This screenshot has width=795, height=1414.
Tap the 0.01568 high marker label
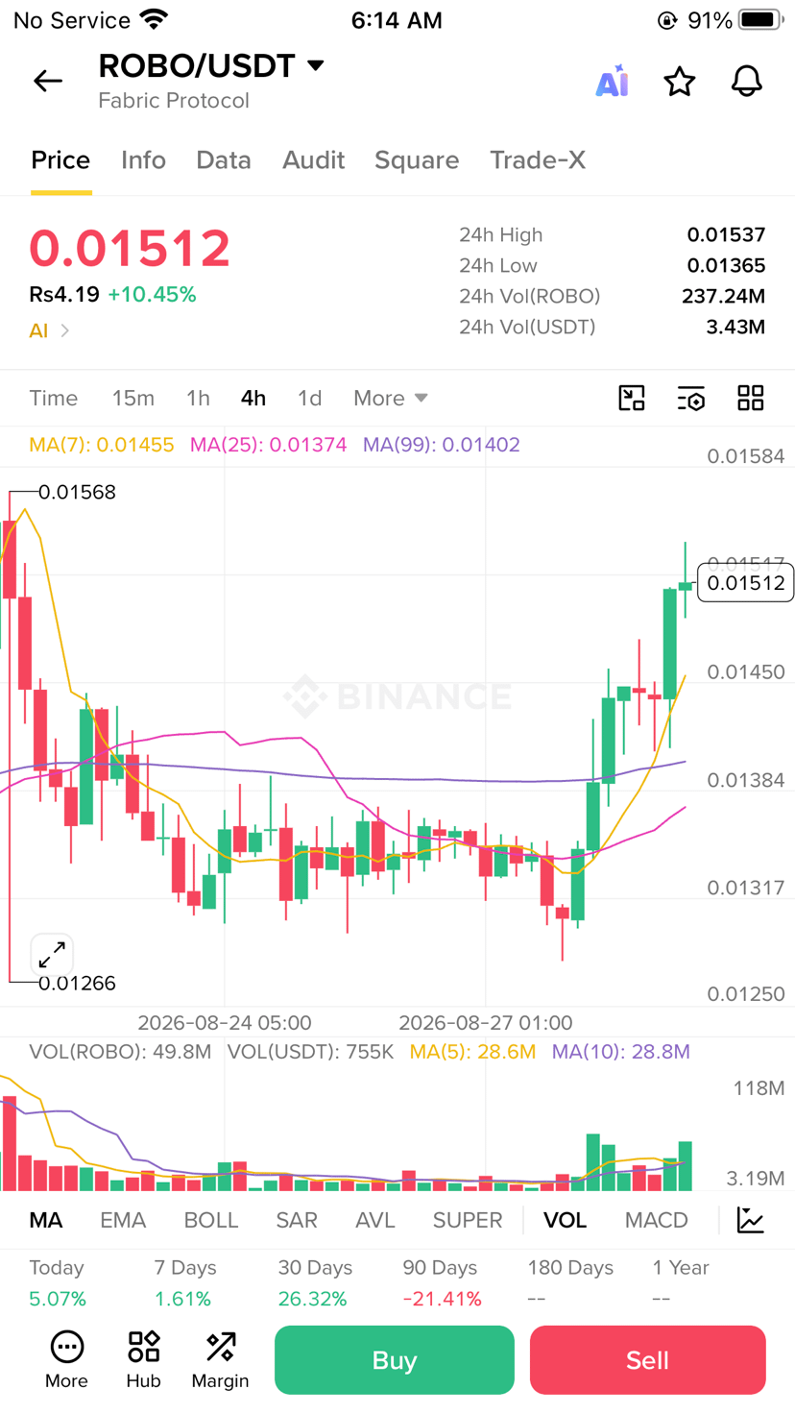click(77, 493)
